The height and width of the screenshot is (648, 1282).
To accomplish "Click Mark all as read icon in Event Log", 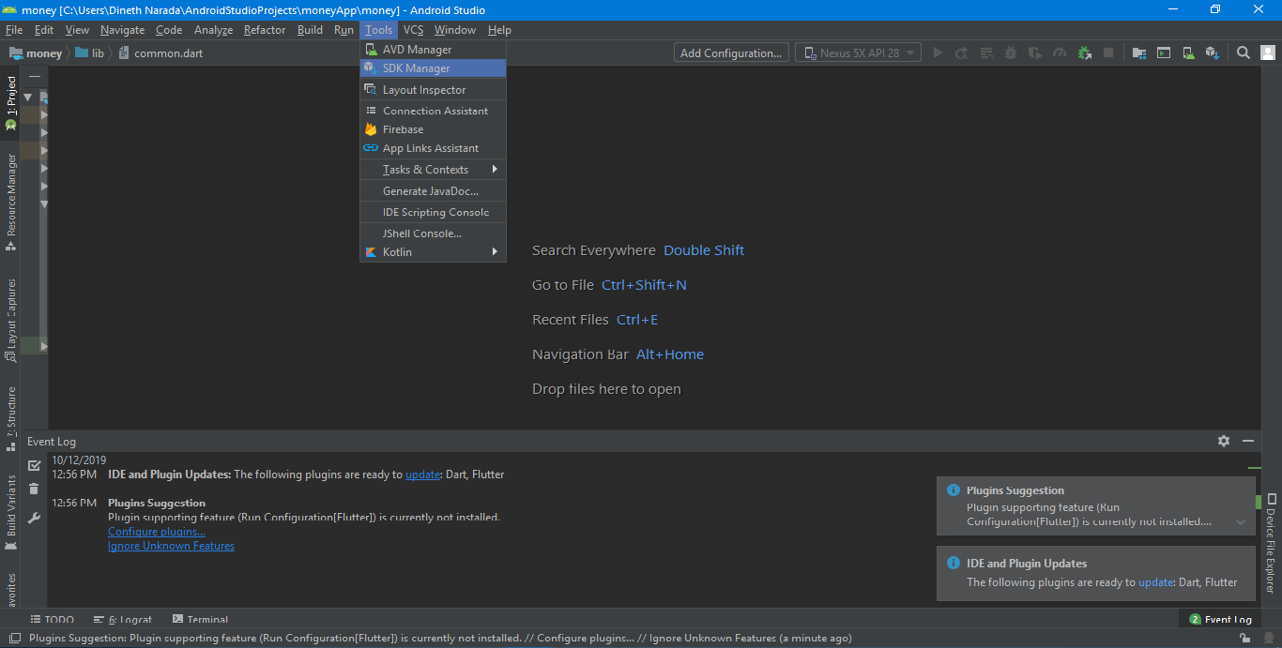I will (35, 465).
